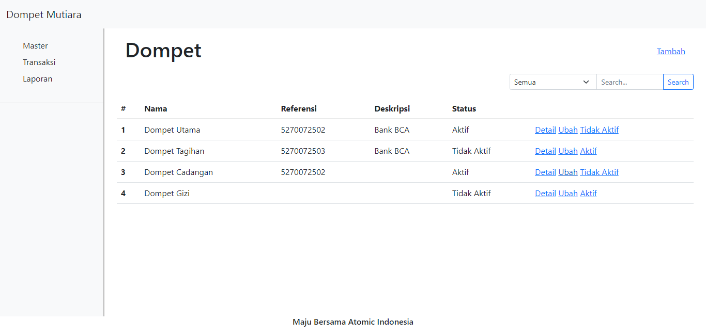The height and width of the screenshot is (336, 706).
Task: Activate Dompet Gizi via Aktif link
Action: [588, 193]
